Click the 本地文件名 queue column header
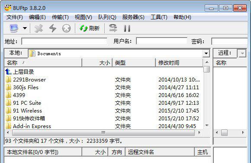 pyautogui.click(x=43, y=152)
